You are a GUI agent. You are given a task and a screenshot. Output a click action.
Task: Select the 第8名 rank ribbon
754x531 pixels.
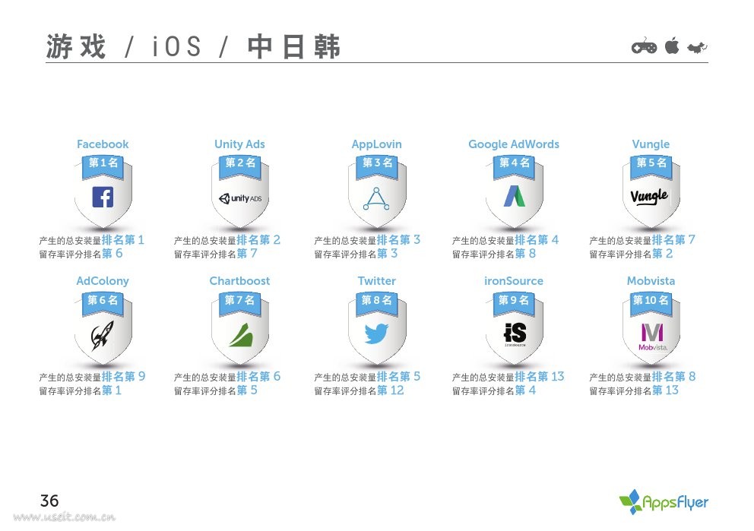(x=377, y=303)
